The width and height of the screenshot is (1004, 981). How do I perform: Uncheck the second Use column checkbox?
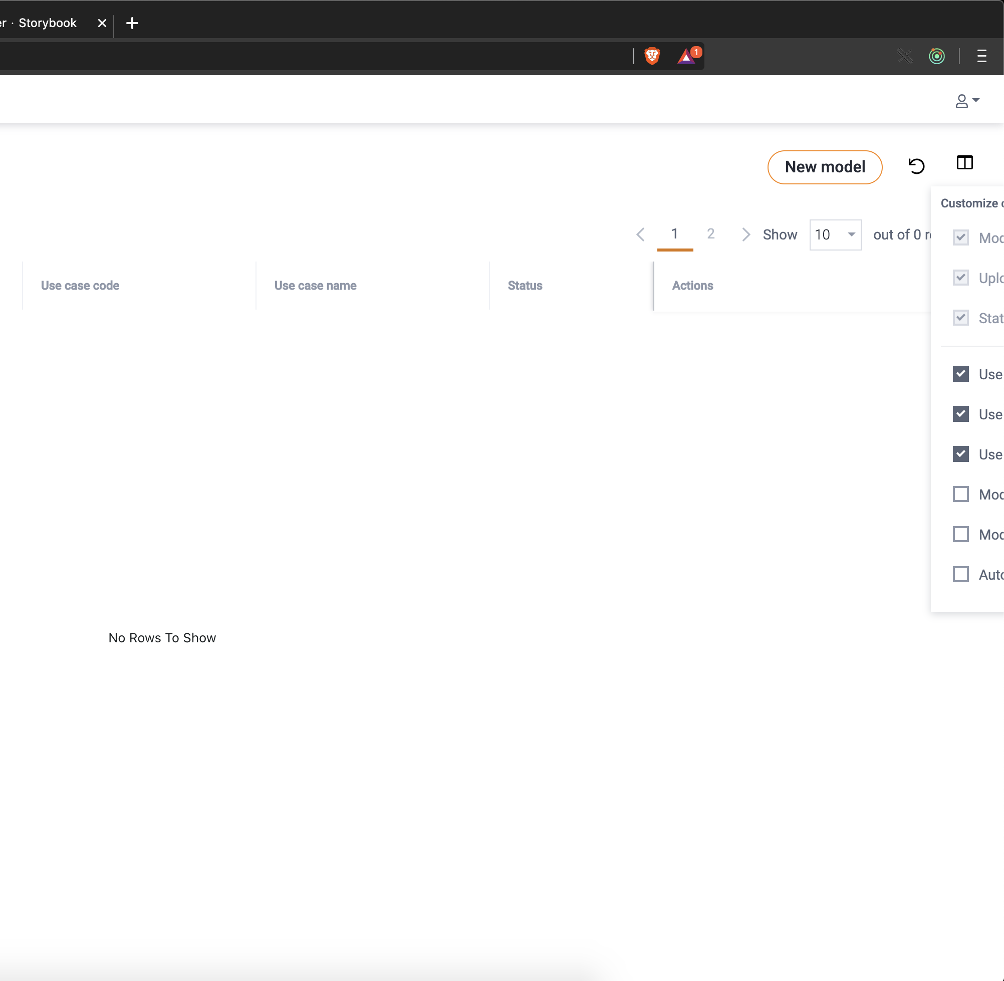coord(961,414)
